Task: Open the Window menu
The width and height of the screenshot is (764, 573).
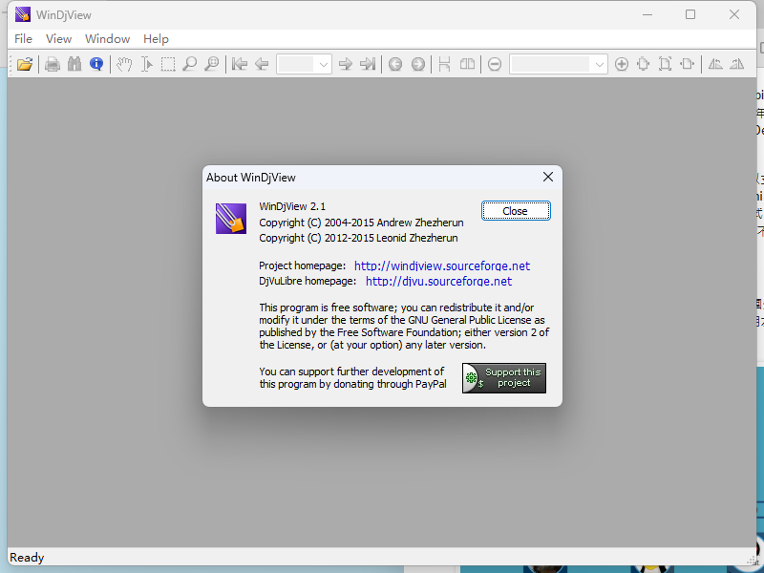Action: click(107, 39)
